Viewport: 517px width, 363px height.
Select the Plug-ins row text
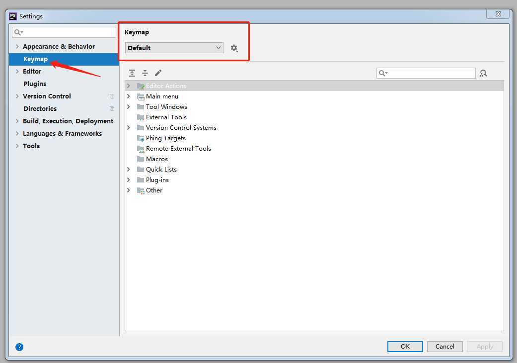click(x=157, y=180)
